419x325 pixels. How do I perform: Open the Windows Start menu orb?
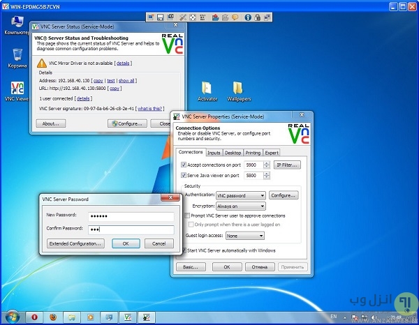(12, 317)
